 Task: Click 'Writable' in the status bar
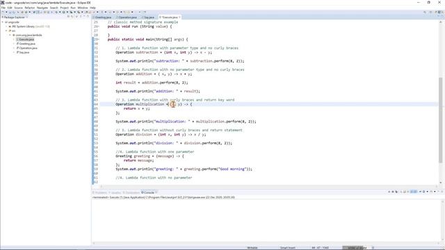pos(252,248)
